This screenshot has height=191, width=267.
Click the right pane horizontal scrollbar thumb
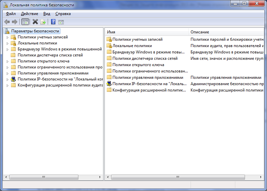178,177
